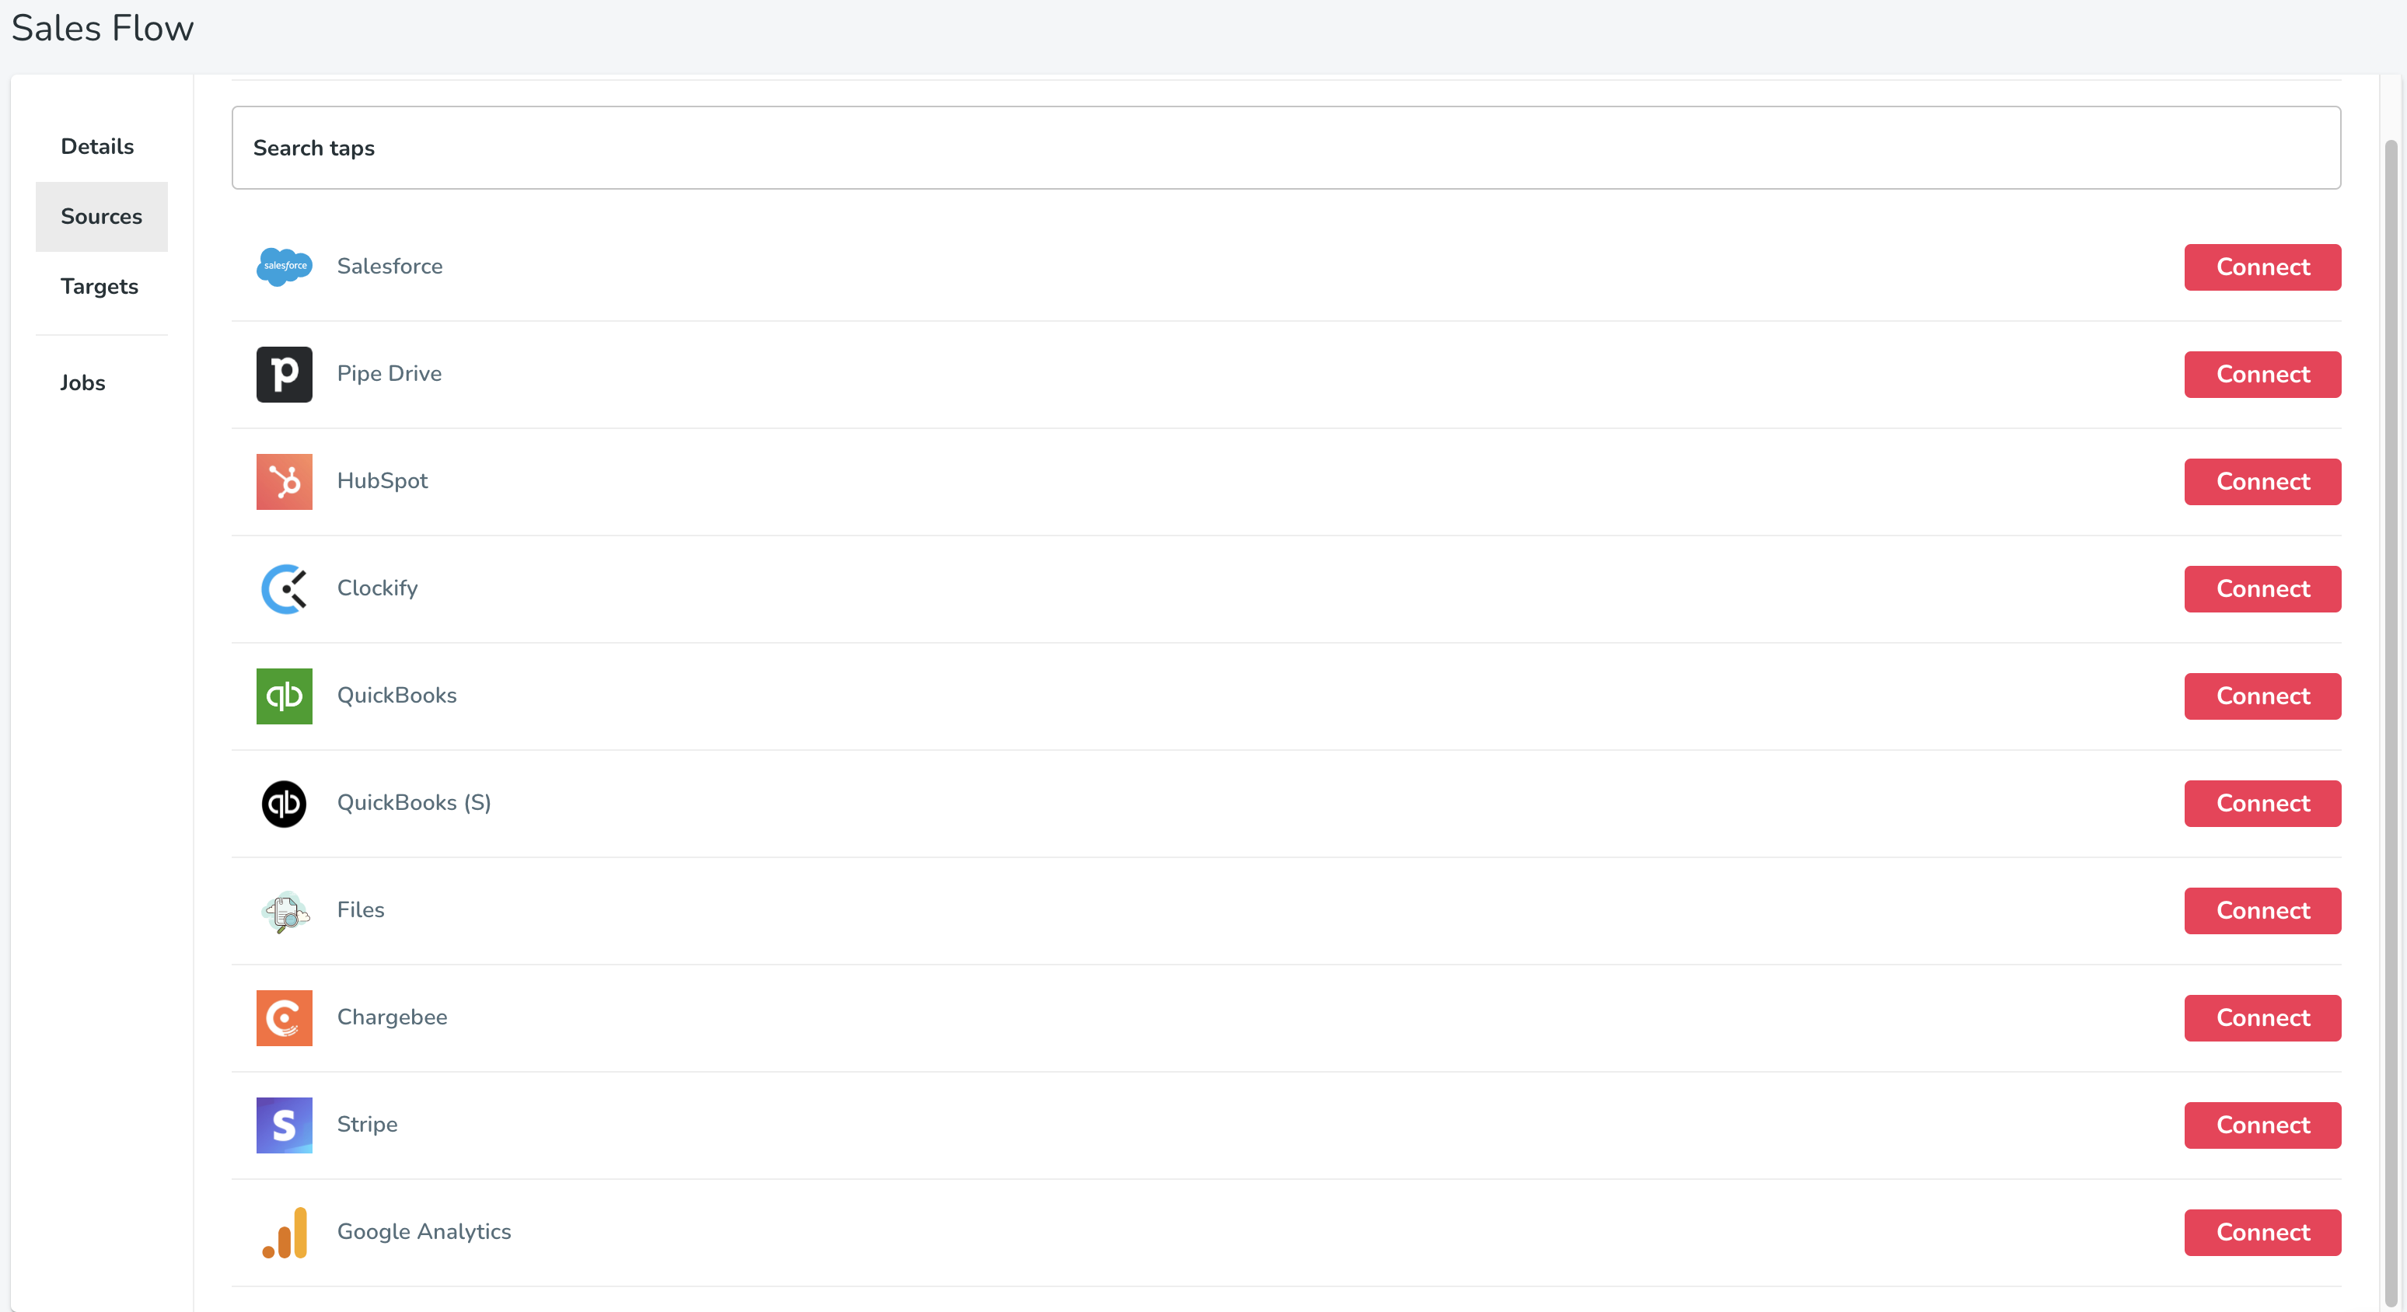This screenshot has height=1312, width=2407.
Task: Click the Chargebee logo icon
Action: click(284, 1017)
